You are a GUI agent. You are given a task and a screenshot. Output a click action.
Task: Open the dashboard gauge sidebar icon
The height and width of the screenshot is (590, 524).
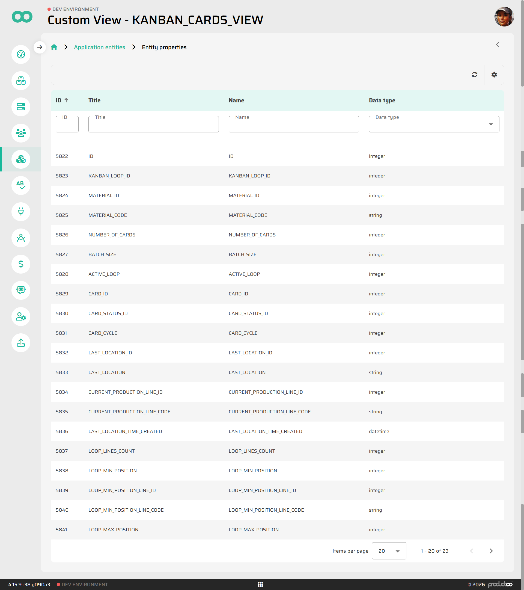click(x=21, y=54)
